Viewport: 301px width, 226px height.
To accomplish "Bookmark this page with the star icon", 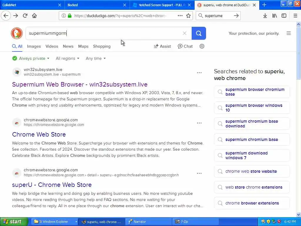I will (188, 16).
